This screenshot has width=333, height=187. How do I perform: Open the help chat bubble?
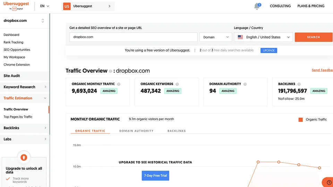pos(329,182)
